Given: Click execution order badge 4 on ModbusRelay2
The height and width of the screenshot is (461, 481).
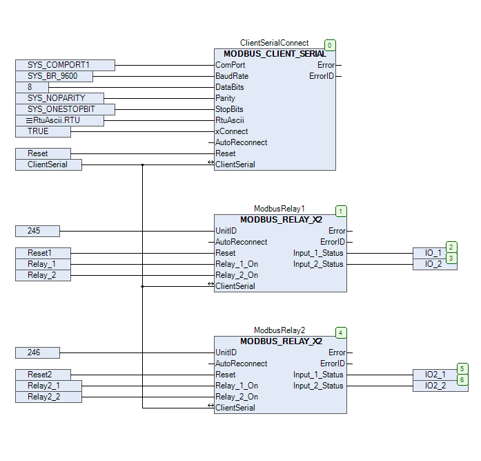Looking at the screenshot, I should 341,333.
